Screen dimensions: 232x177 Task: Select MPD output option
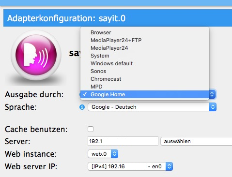[x=145, y=87]
